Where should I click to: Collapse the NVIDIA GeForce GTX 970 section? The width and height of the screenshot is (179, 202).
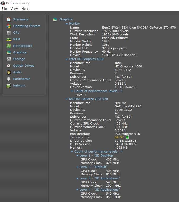(x=67, y=99)
